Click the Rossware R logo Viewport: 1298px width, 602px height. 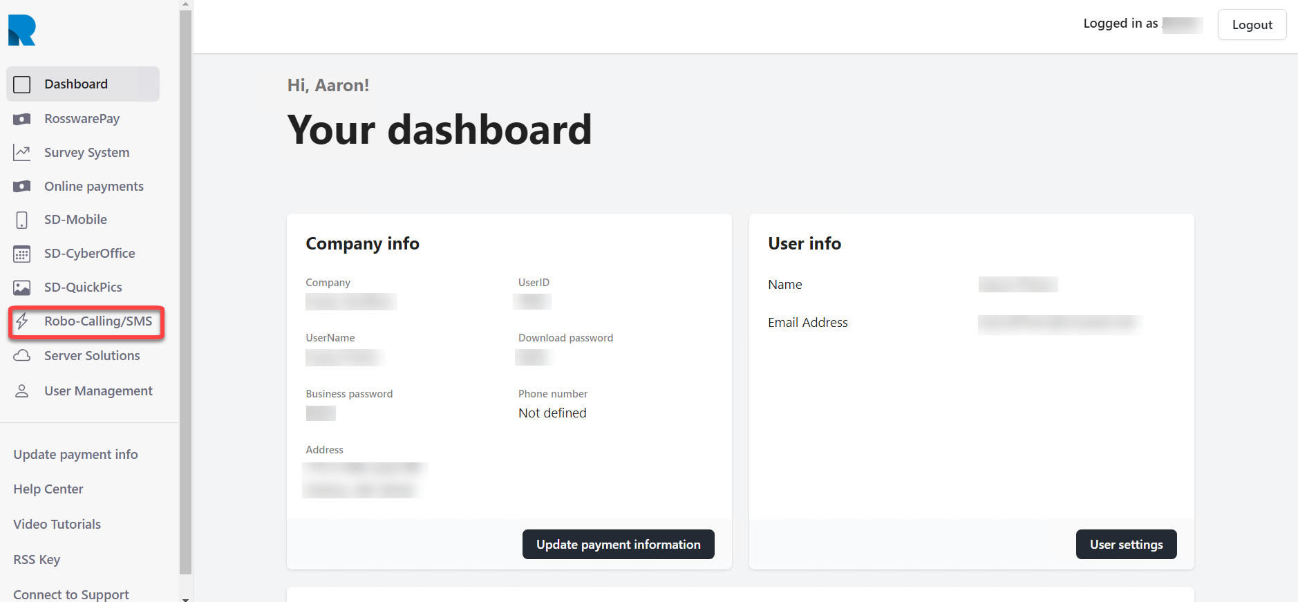point(21,30)
